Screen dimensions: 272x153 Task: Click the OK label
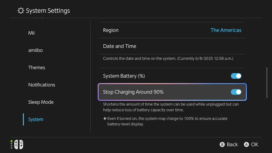point(254,144)
